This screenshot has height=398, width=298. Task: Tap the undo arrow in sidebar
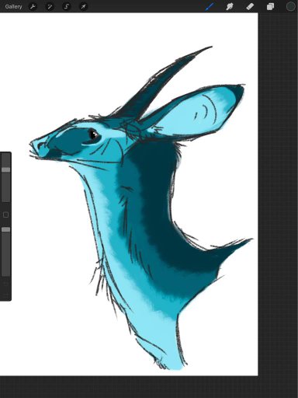(x=5, y=284)
